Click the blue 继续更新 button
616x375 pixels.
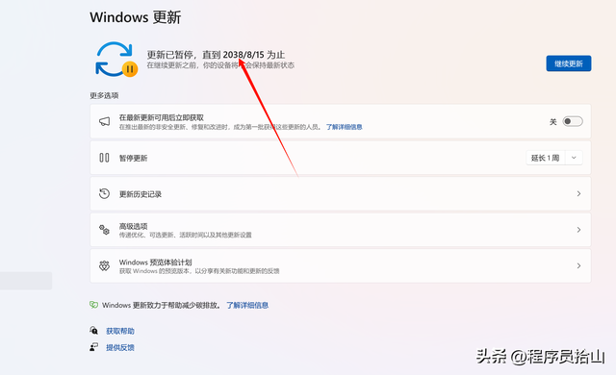coord(569,63)
